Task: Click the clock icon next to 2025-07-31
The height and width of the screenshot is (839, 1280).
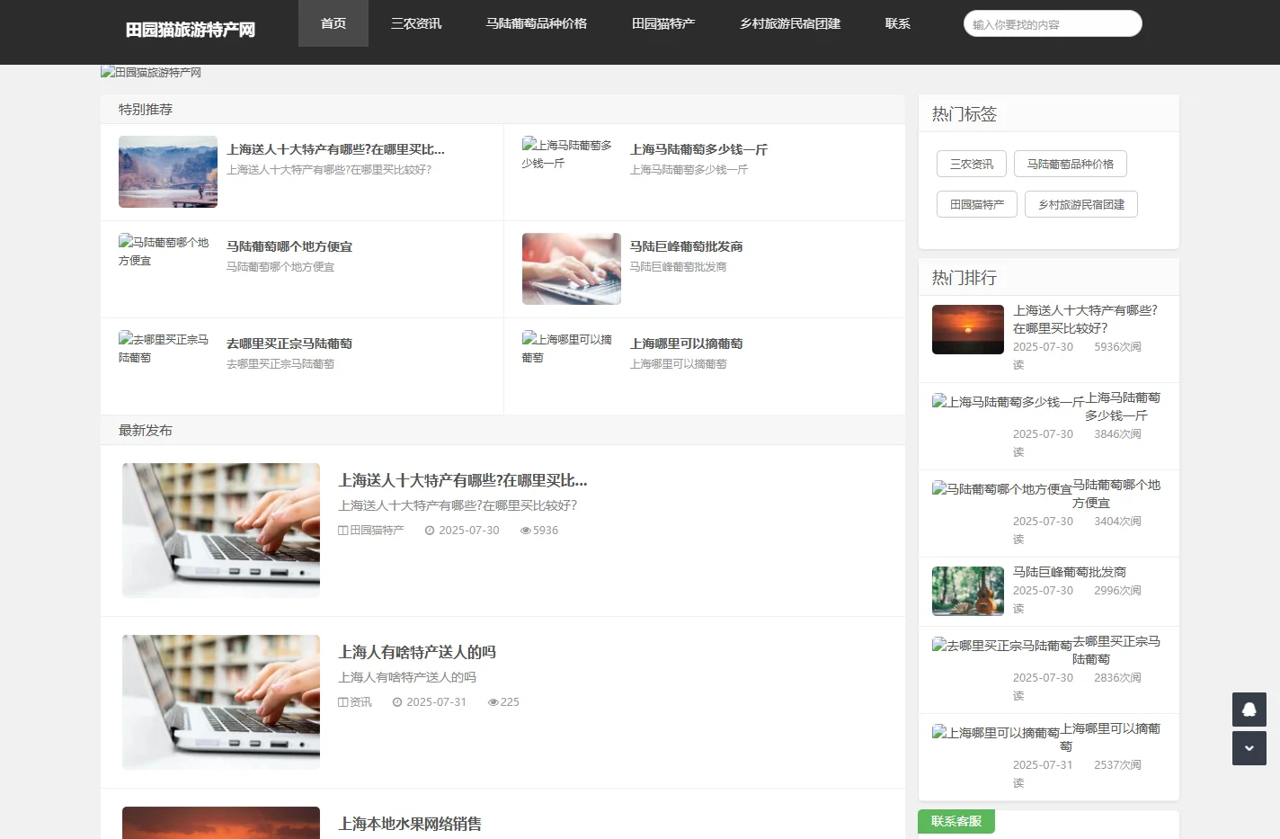Action: click(x=397, y=702)
